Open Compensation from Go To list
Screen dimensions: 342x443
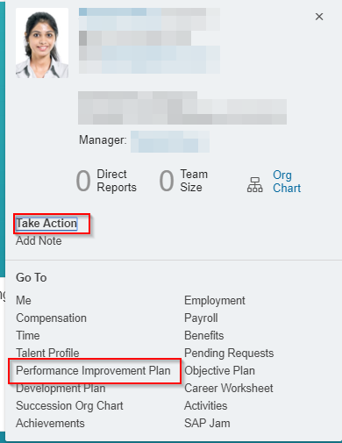coord(51,318)
